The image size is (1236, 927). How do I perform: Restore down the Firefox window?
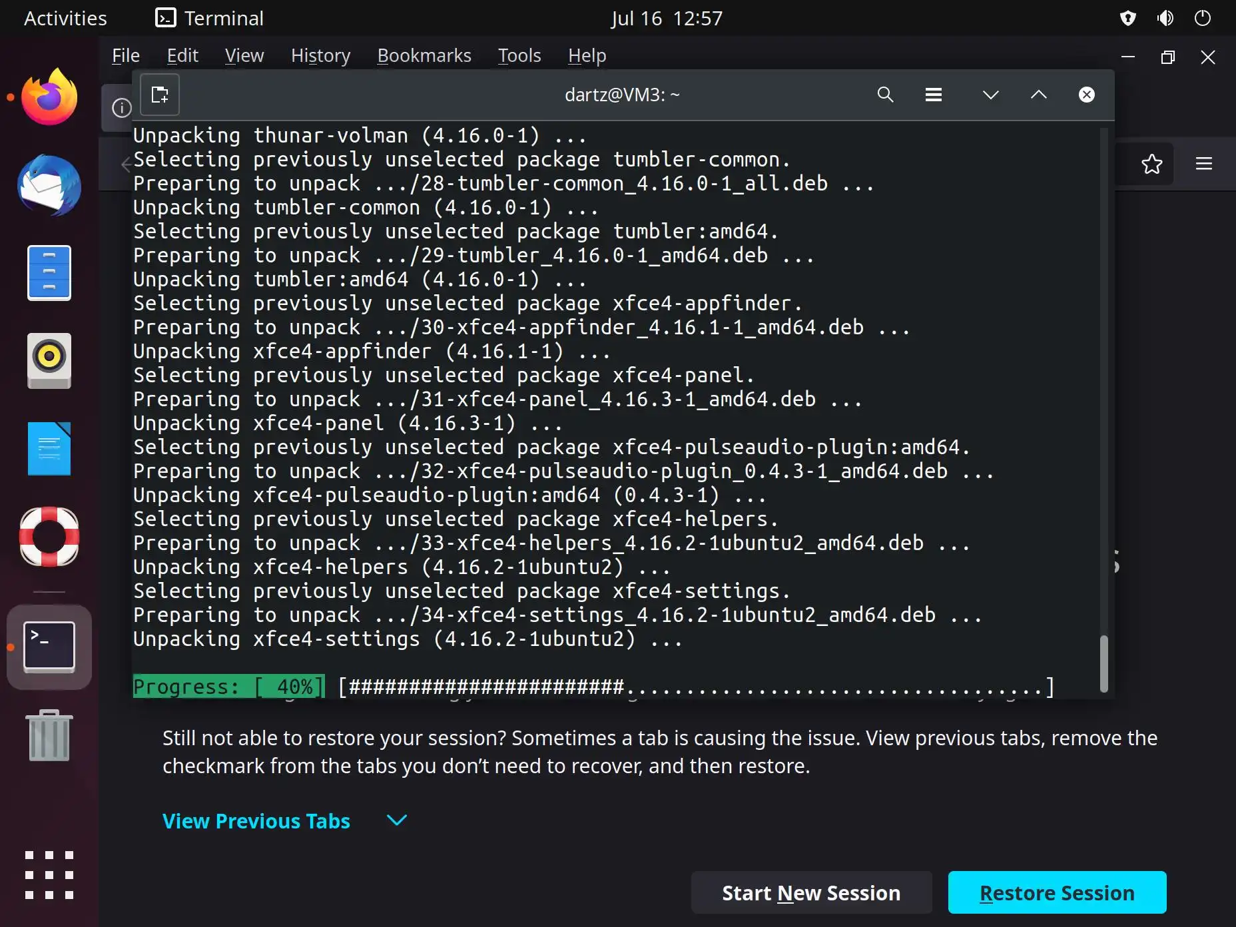point(1167,57)
